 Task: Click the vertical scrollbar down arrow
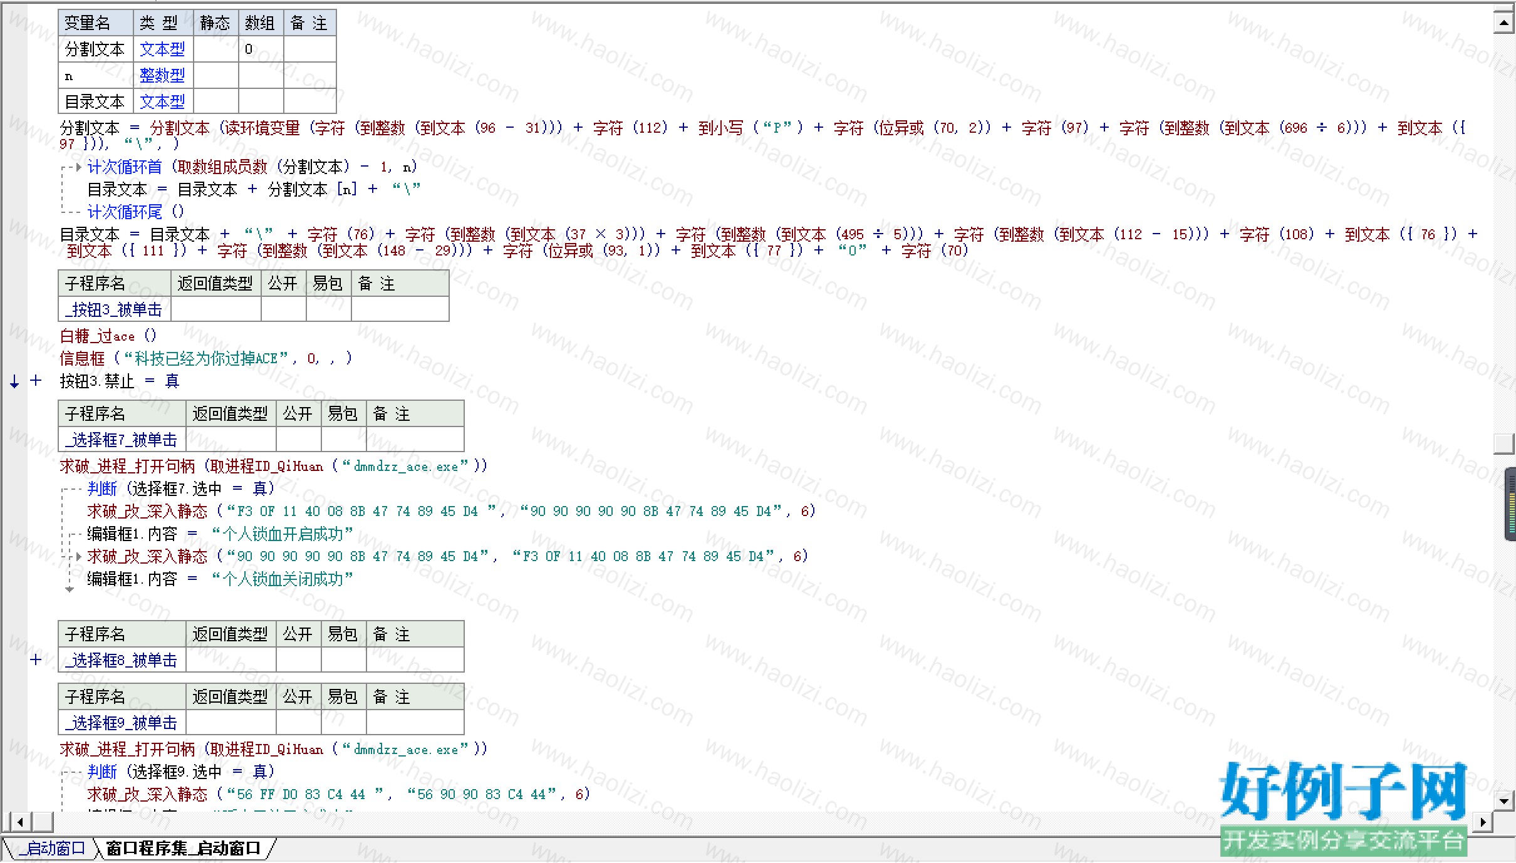(1504, 800)
